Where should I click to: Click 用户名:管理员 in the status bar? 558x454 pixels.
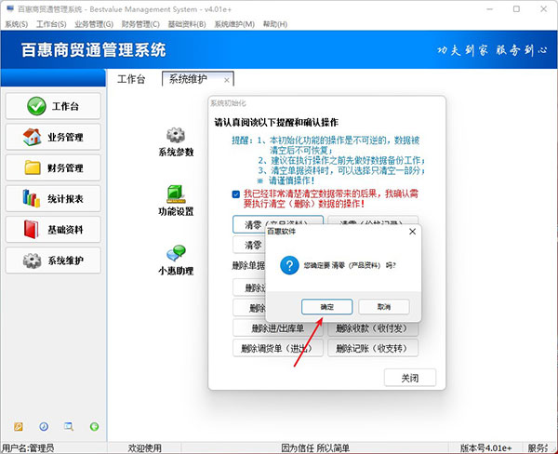tap(28, 447)
